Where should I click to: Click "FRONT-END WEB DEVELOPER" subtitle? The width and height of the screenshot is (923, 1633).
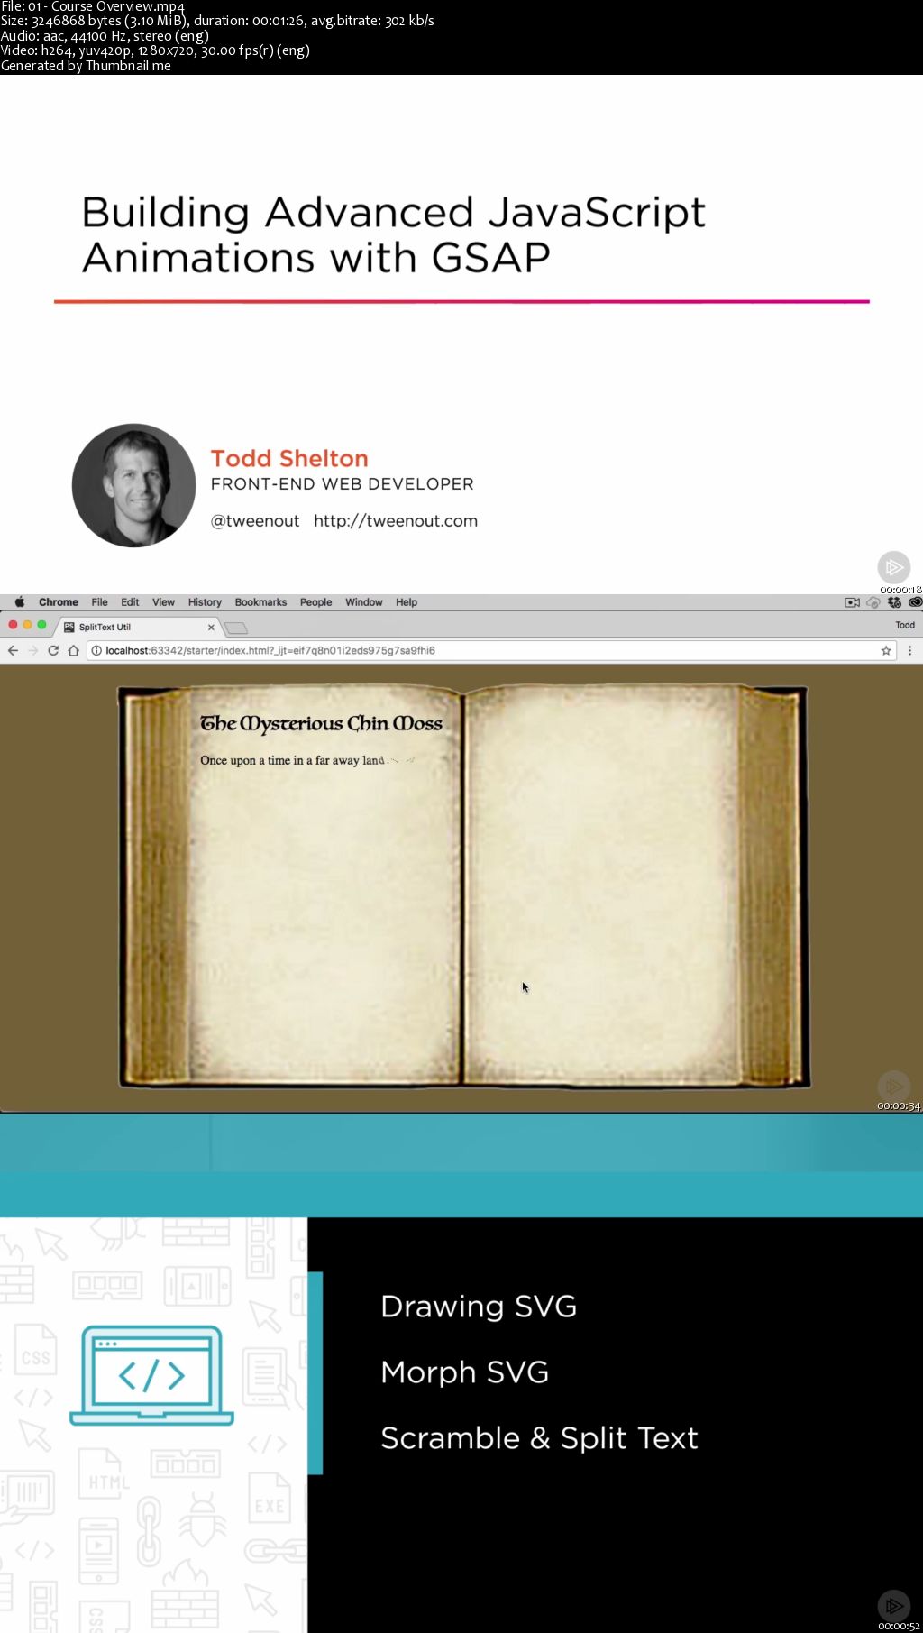[x=343, y=484]
